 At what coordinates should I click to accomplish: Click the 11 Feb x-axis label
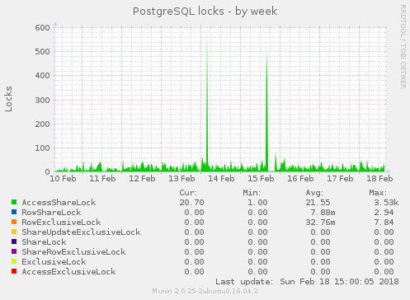point(102,179)
